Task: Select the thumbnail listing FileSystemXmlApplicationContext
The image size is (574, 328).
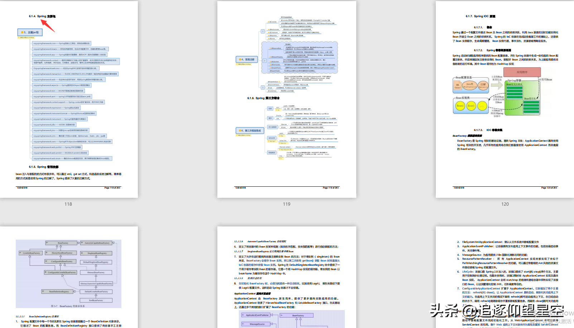Action: click(x=505, y=277)
